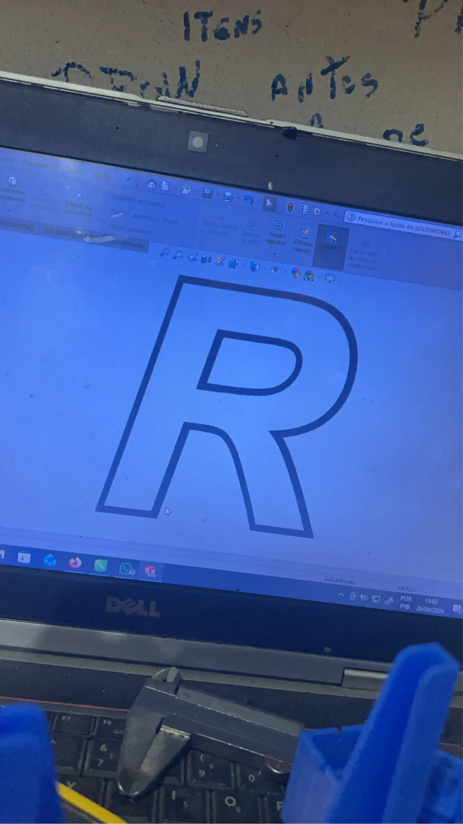Click the Pesquisar a Ajuda do SOLIDWORKS field
Image resolution: width=463 pixels, height=824 pixels.
(403, 226)
